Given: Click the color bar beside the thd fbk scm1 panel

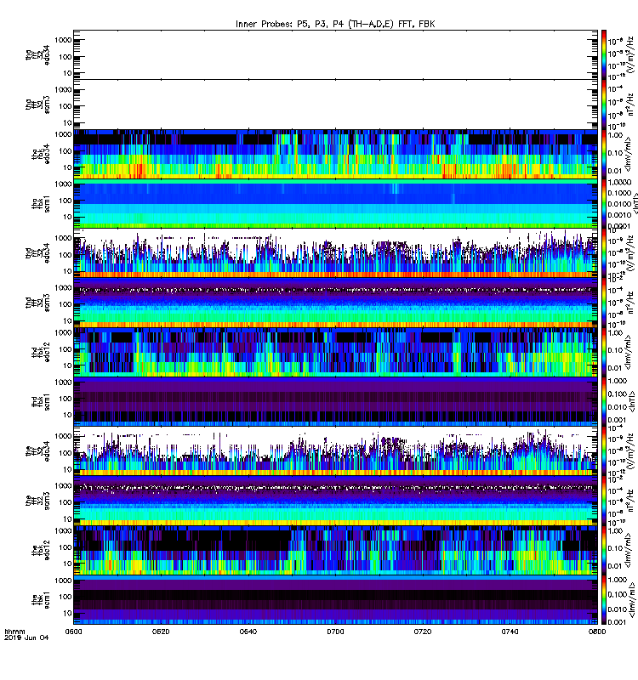Looking at the screenshot, I should pos(604,401).
